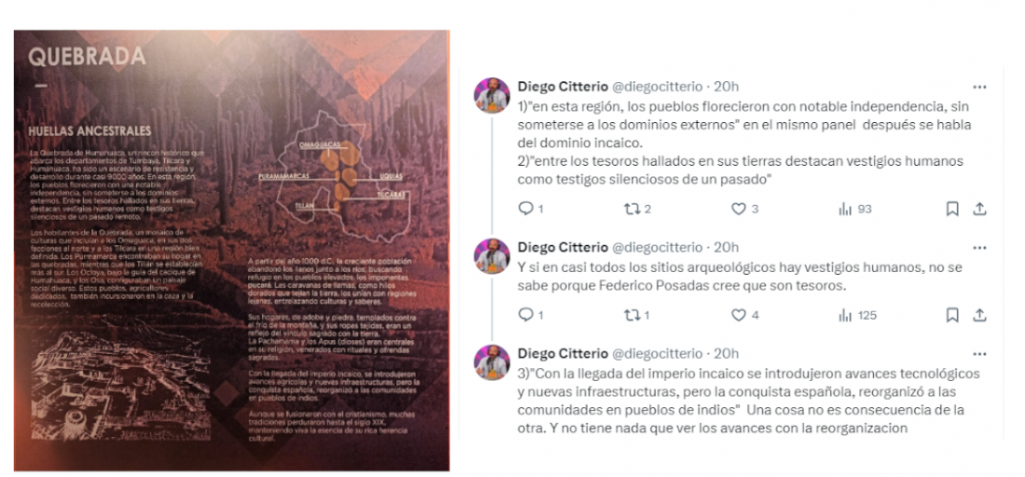View analytics showing 125 views

[857, 316]
